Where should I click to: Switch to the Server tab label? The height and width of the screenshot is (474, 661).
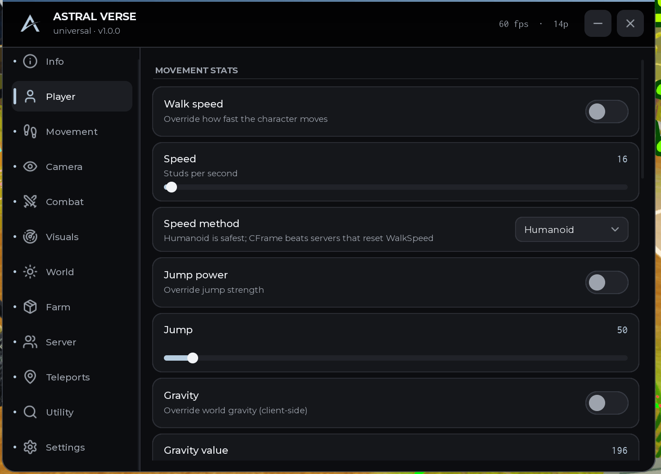coord(61,342)
